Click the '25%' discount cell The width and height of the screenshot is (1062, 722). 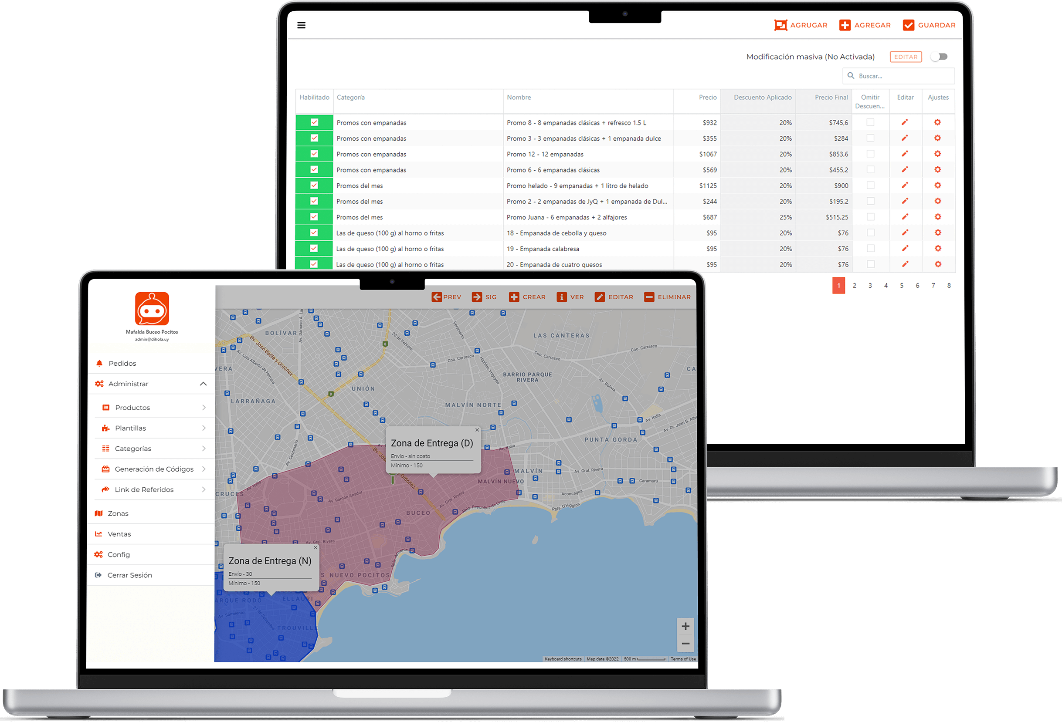(758, 217)
